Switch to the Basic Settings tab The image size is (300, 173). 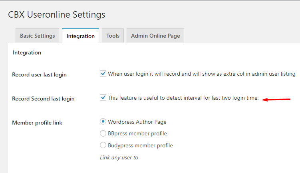click(37, 36)
